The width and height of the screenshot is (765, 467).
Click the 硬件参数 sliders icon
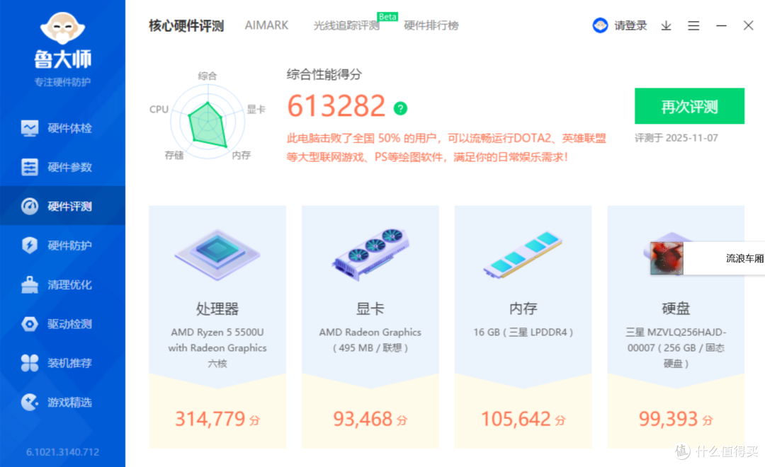(x=30, y=167)
